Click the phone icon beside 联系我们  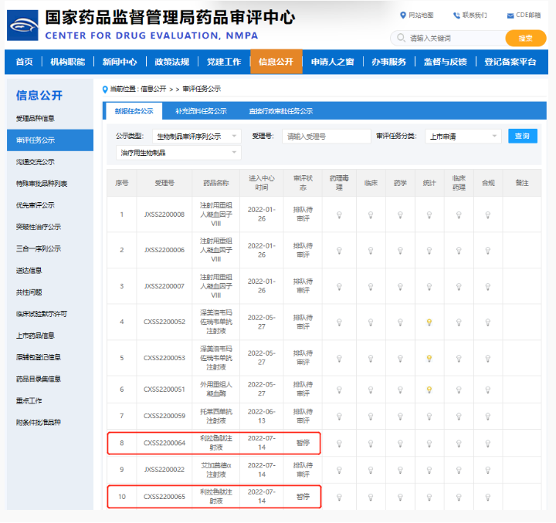click(456, 15)
